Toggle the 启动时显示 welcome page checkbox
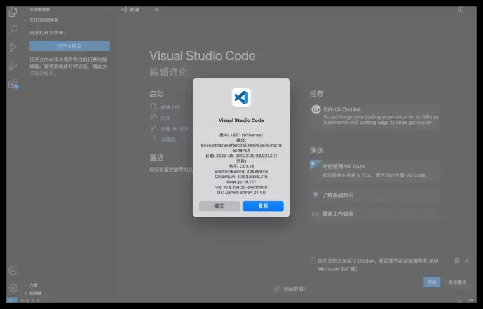 (x=276, y=289)
